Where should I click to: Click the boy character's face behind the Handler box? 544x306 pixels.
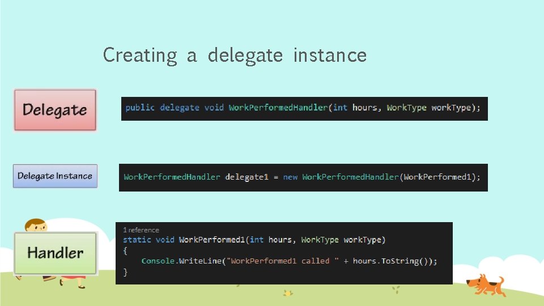[36, 226]
